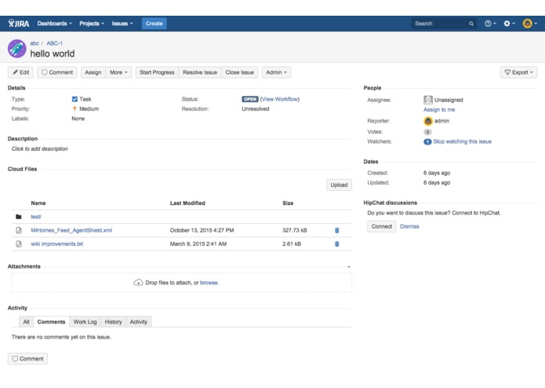
Task: Click the Assign to me link
Action: (439, 110)
